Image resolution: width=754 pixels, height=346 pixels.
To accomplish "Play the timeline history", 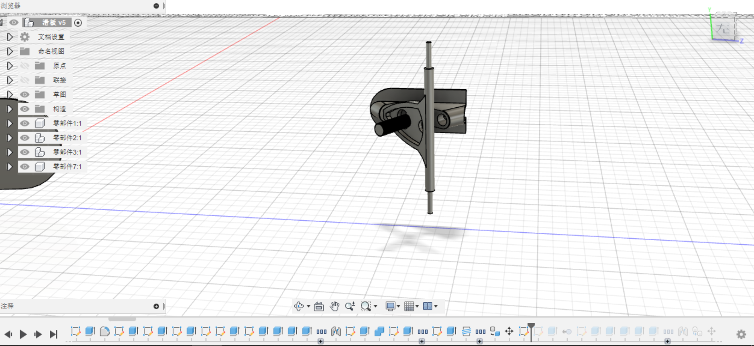I will (23, 334).
